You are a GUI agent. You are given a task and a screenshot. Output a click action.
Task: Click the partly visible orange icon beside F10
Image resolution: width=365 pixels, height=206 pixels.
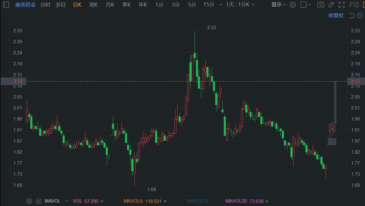pos(364,5)
